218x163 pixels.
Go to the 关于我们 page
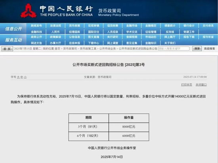170,43
